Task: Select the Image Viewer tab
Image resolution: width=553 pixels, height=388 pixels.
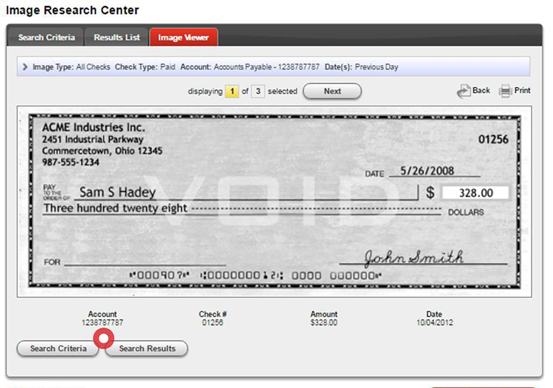Action: coord(183,37)
